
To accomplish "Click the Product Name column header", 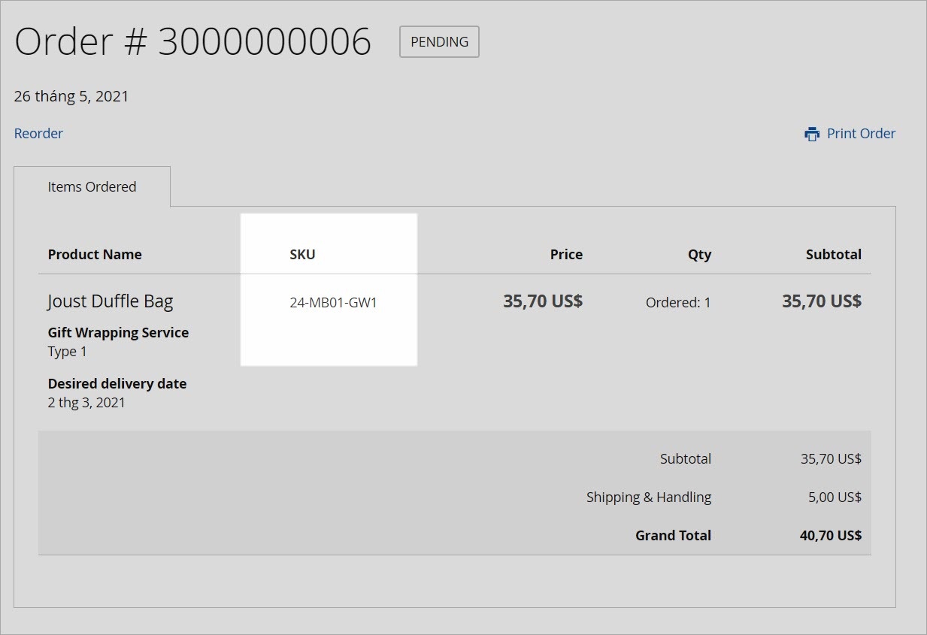I will click(x=95, y=254).
